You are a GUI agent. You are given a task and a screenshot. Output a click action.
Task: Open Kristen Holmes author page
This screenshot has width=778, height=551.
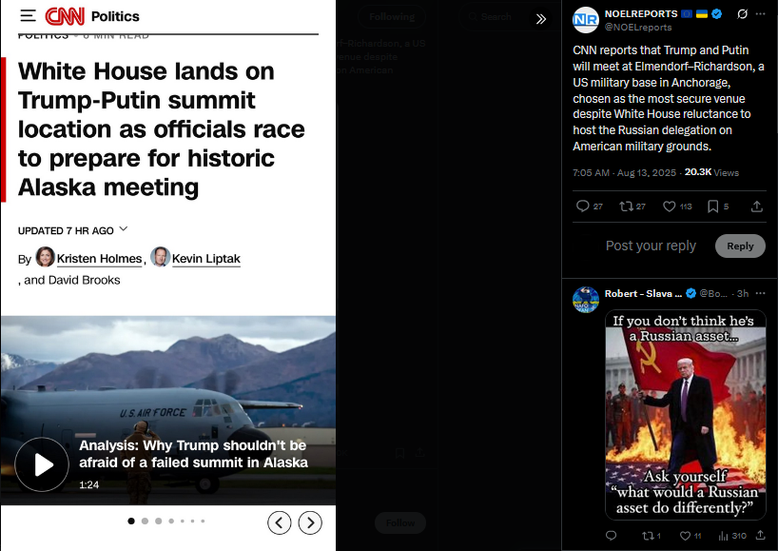(x=99, y=259)
